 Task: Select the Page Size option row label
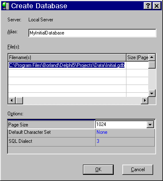(x=51, y=125)
